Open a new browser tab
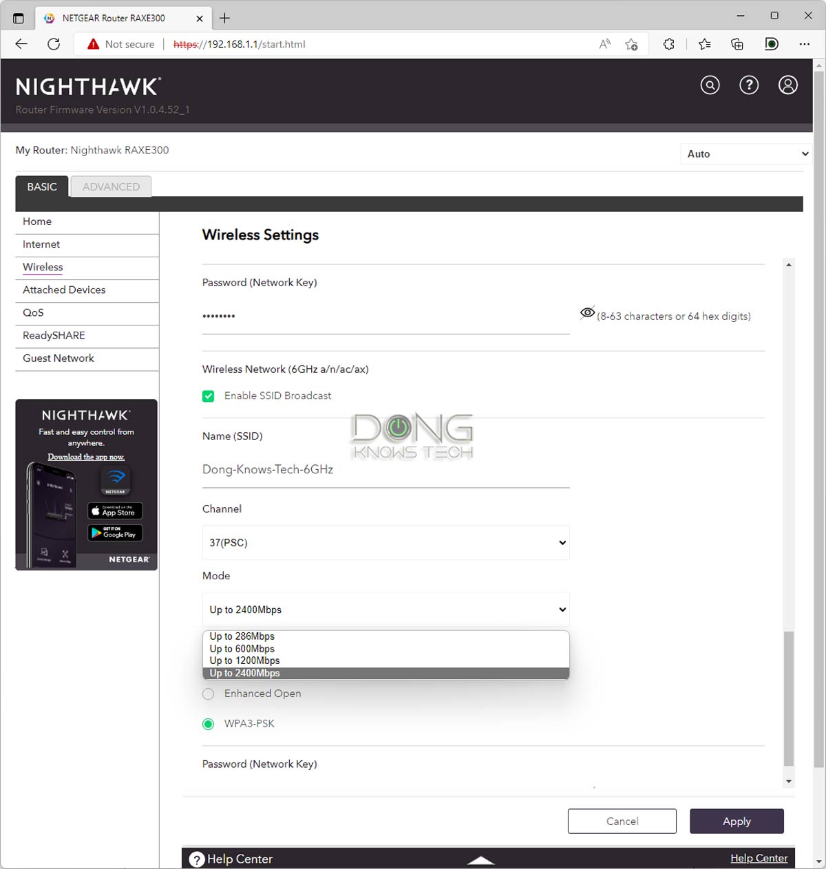The image size is (826, 869). tap(224, 18)
